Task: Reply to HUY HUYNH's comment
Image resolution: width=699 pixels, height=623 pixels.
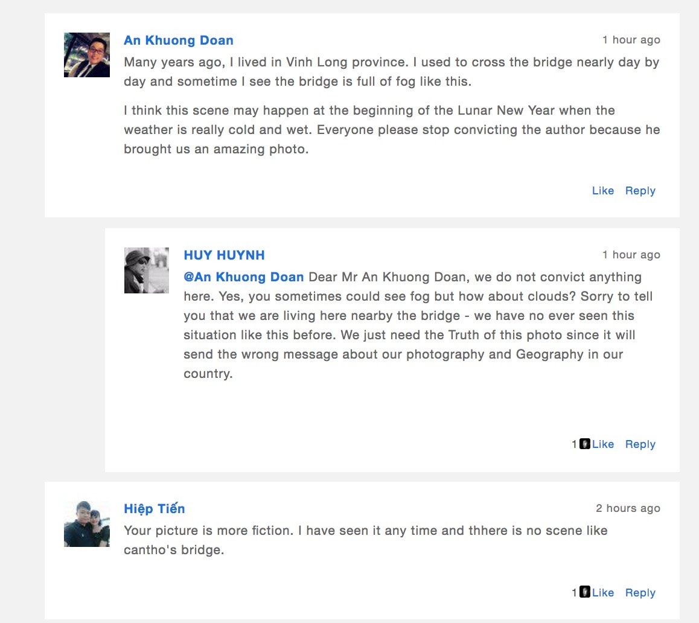Action: 640,444
